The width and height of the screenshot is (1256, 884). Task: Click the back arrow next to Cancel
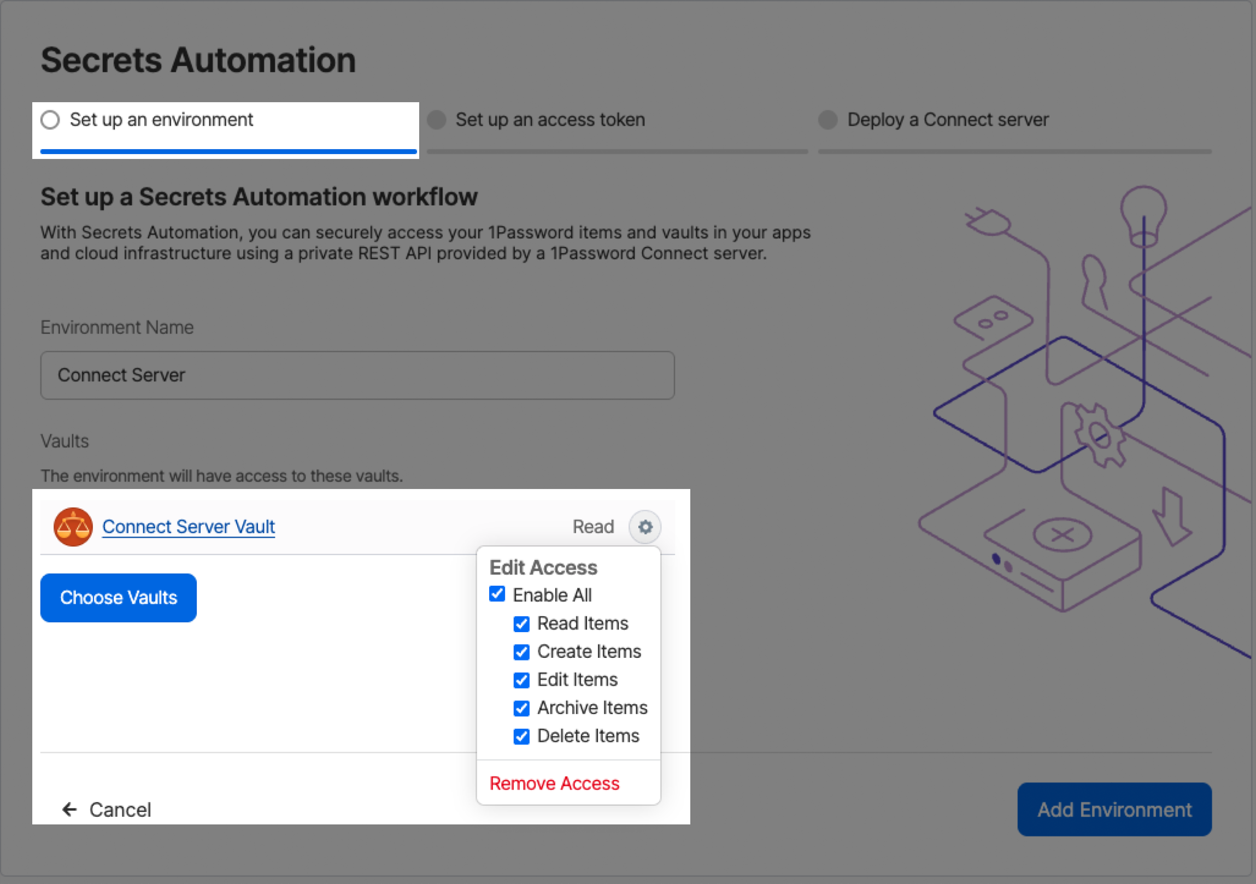[69, 810]
